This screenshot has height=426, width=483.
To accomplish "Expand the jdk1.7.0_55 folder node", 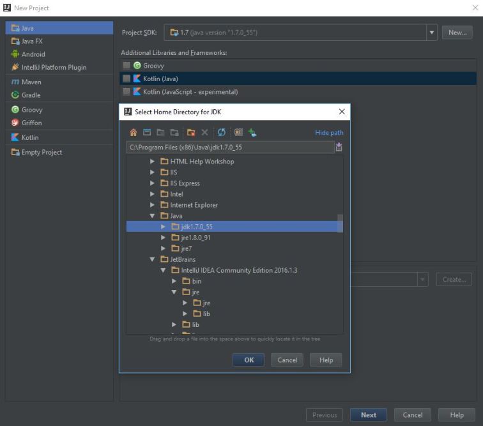I will click(163, 226).
